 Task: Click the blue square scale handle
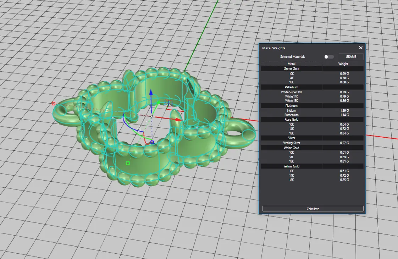152,142
